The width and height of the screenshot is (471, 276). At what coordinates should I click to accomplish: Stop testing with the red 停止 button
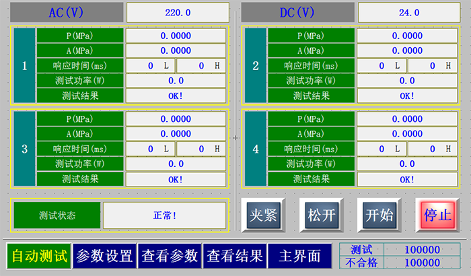437,215
